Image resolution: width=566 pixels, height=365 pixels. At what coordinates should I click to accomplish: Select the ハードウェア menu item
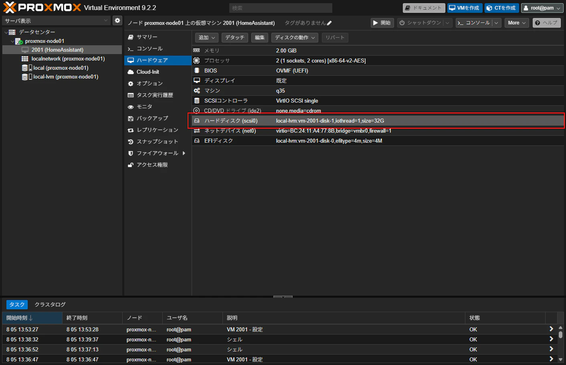158,60
